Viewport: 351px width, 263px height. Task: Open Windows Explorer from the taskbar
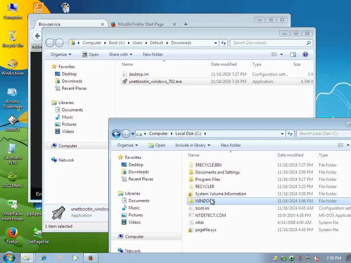point(27,258)
